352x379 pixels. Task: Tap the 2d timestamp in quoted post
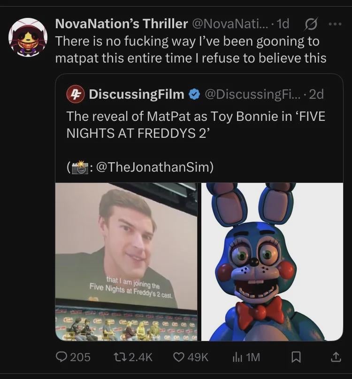coord(317,95)
